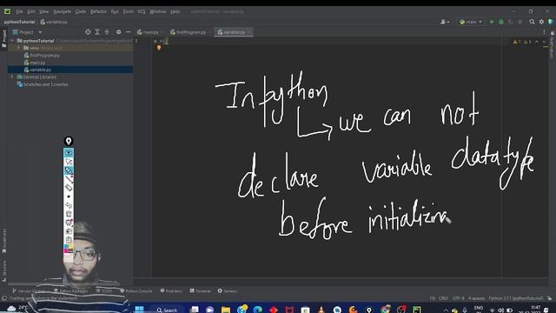The height and width of the screenshot is (313, 556).
Task: Open the Tools menu
Action: click(128, 11)
